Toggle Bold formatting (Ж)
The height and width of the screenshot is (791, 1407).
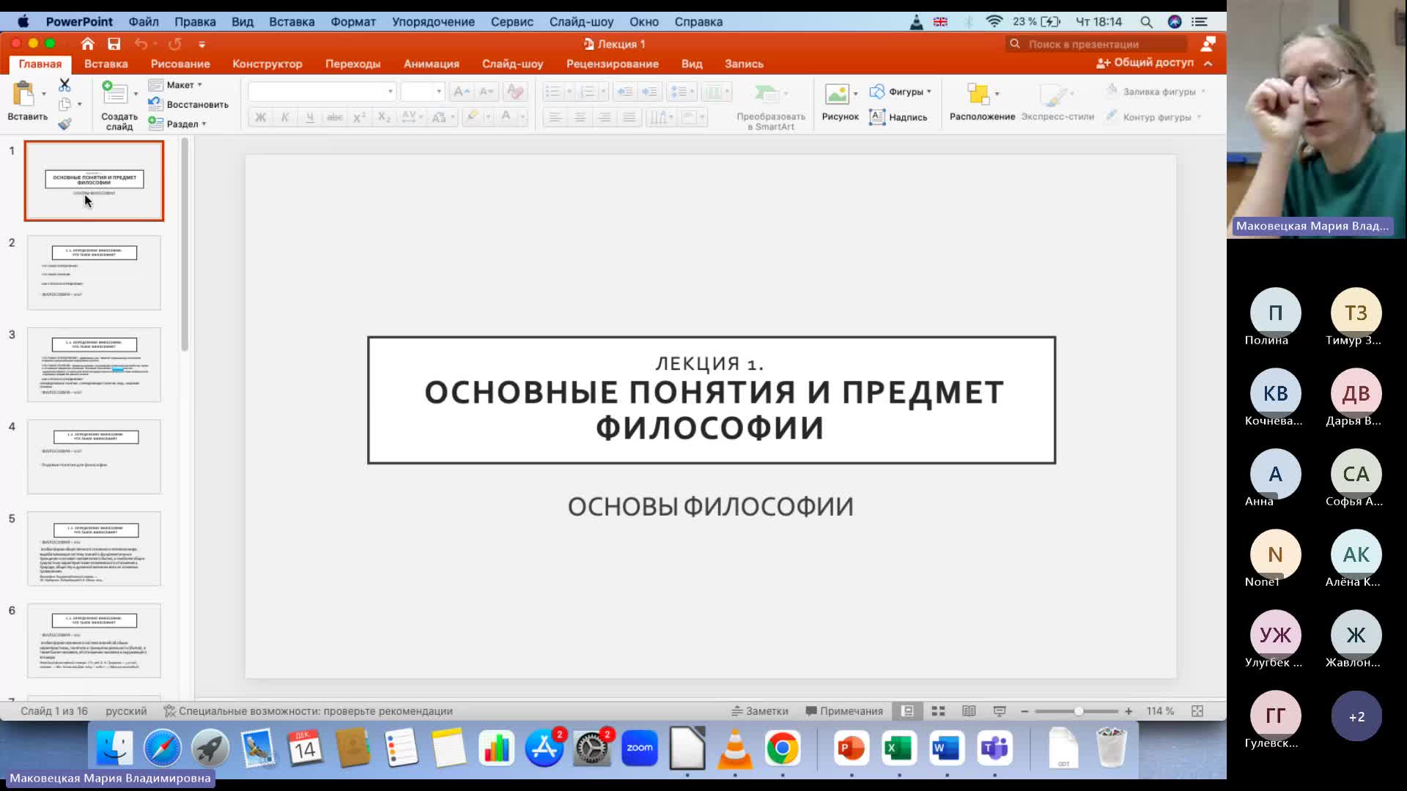260,117
